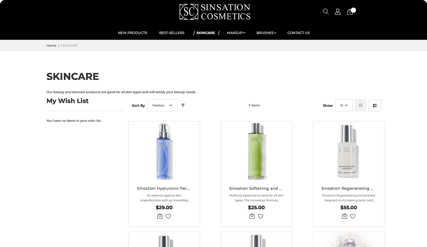
Task: Open the user account icon
Action: click(x=338, y=11)
